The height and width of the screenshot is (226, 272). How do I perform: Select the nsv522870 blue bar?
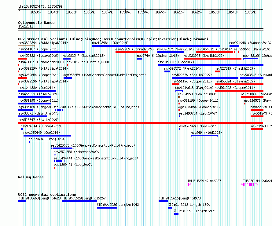[205, 78]
